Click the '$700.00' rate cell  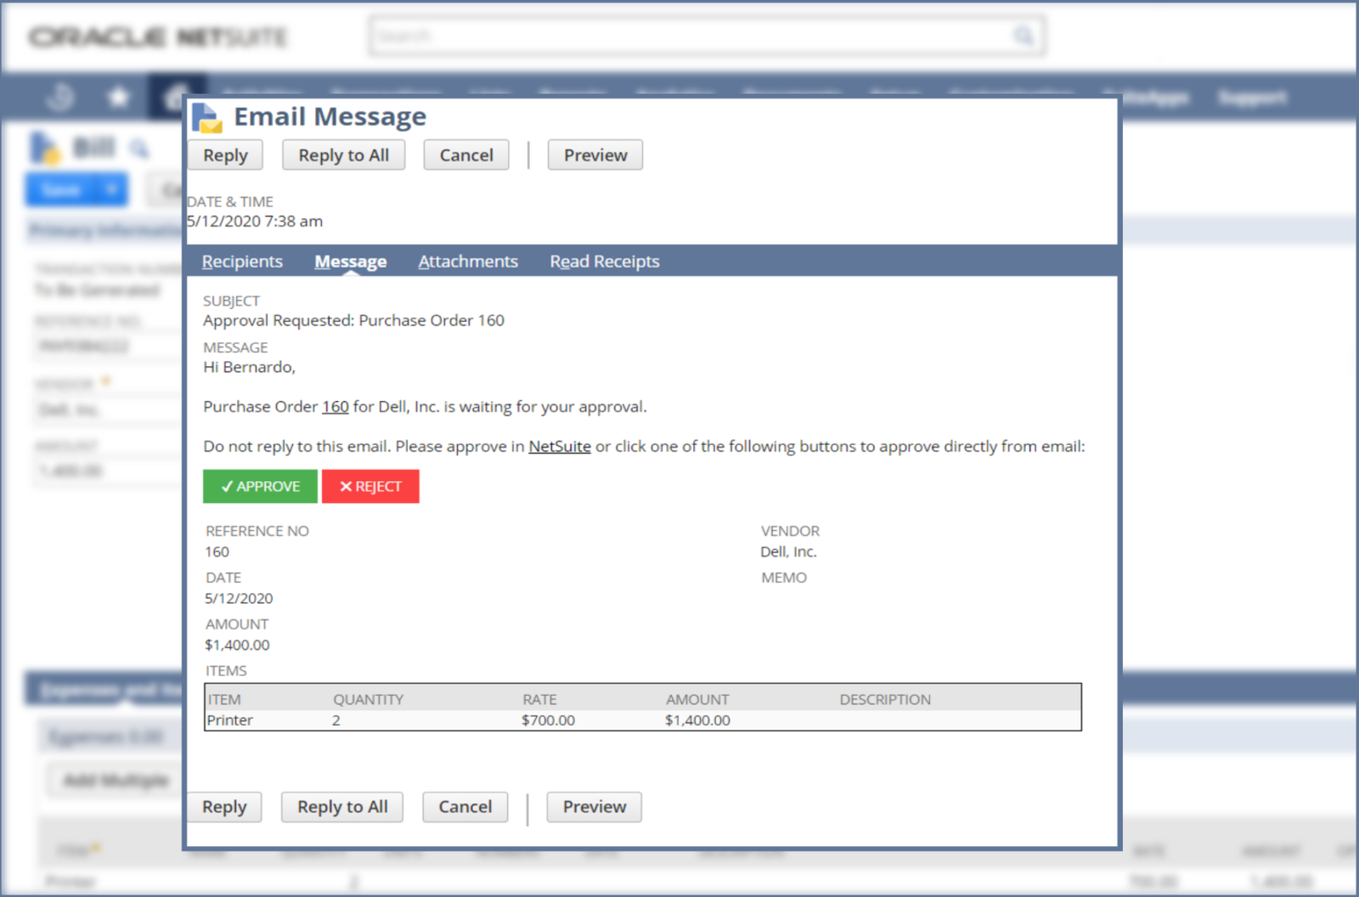tap(549, 720)
